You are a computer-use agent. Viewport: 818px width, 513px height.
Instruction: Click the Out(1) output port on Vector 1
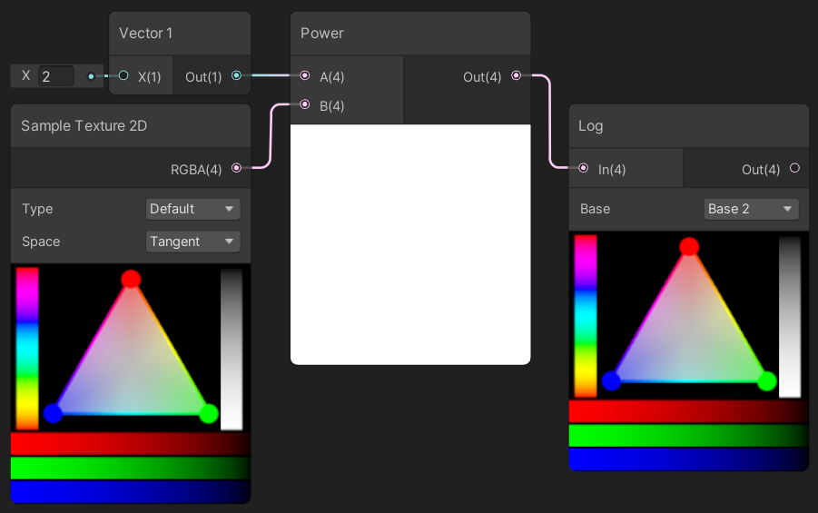[x=237, y=76]
